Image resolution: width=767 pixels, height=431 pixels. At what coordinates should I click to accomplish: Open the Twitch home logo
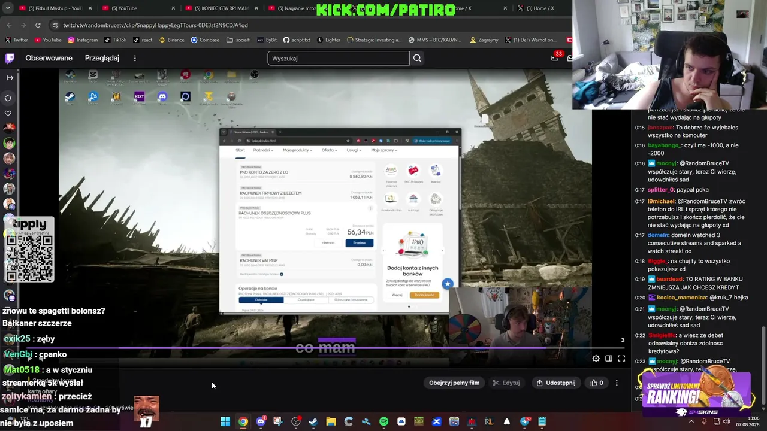[10, 58]
